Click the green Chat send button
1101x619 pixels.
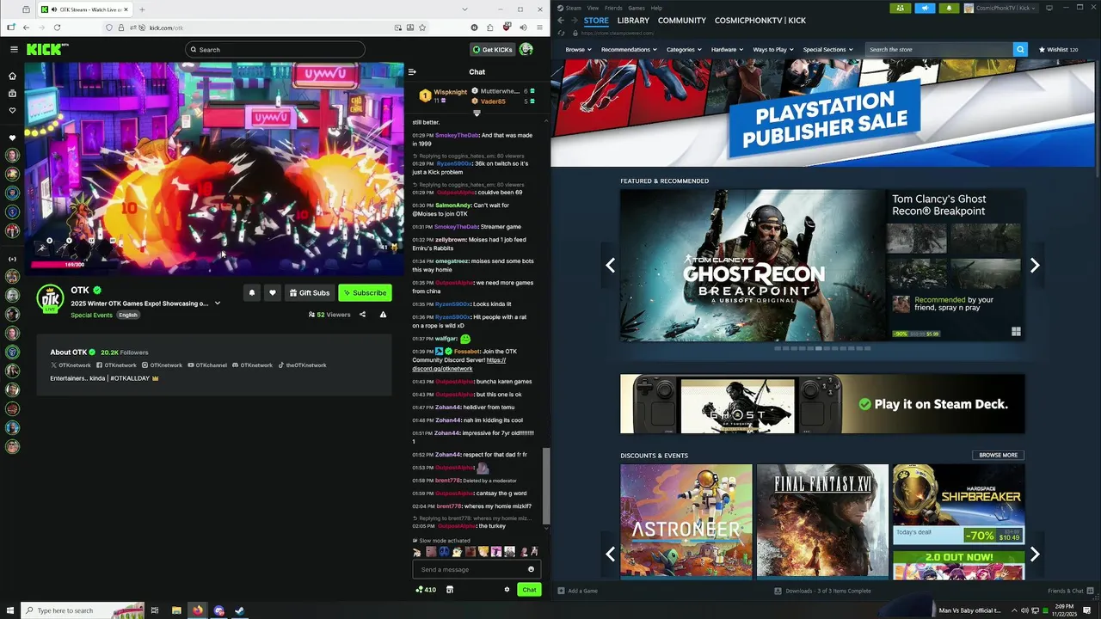[529, 590]
